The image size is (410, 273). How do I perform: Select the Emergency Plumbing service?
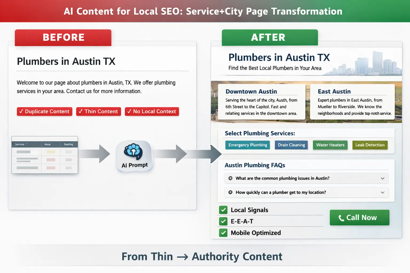pyautogui.click(x=247, y=145)
